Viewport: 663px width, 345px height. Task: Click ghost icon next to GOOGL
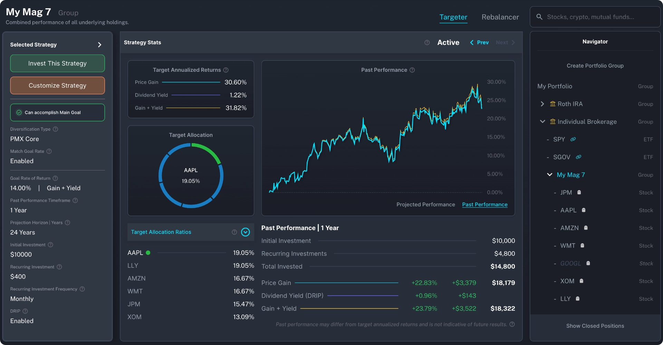click(x=588, y=263)
